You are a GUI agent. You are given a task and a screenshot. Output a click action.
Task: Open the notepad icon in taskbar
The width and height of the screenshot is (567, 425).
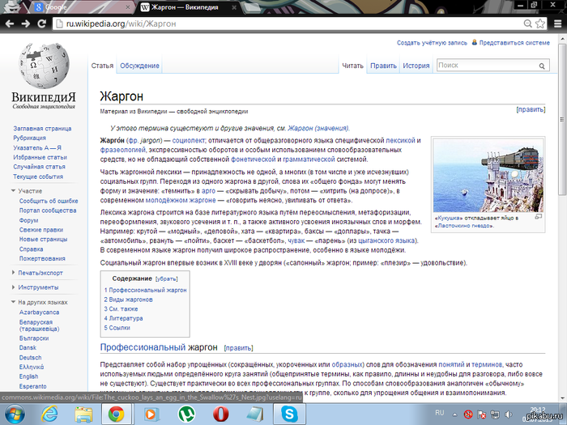click(255, 414)
